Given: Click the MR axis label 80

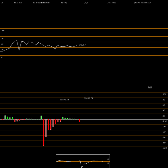Looking at the screenshot, I should coord(164,100).
